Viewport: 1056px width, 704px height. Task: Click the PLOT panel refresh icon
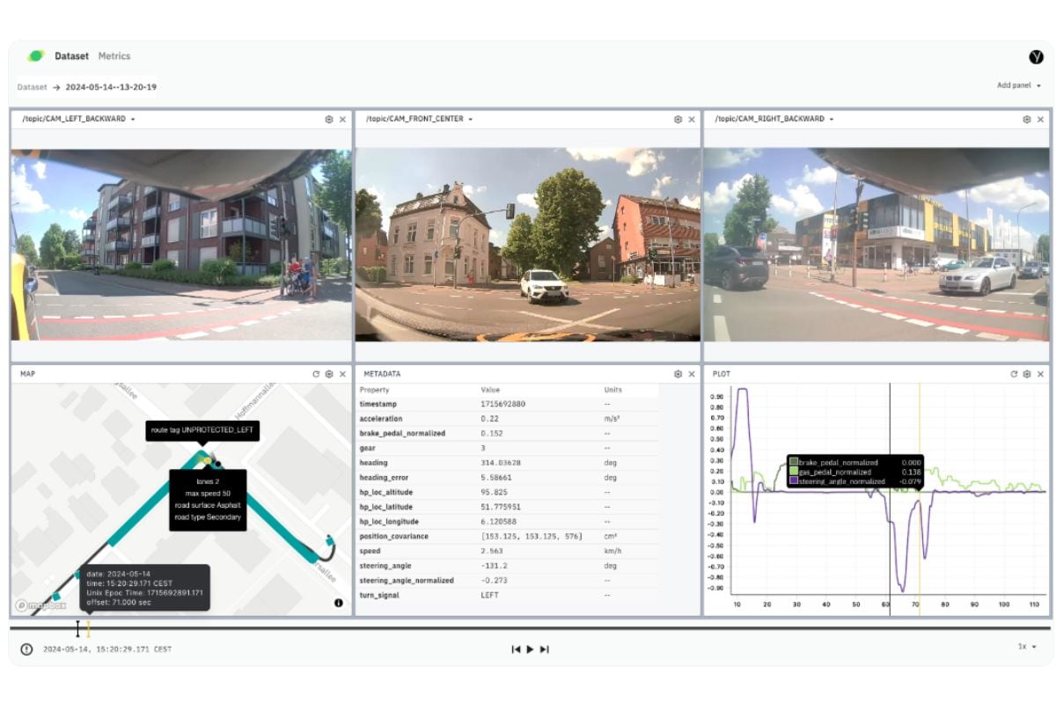[1014, 374]
